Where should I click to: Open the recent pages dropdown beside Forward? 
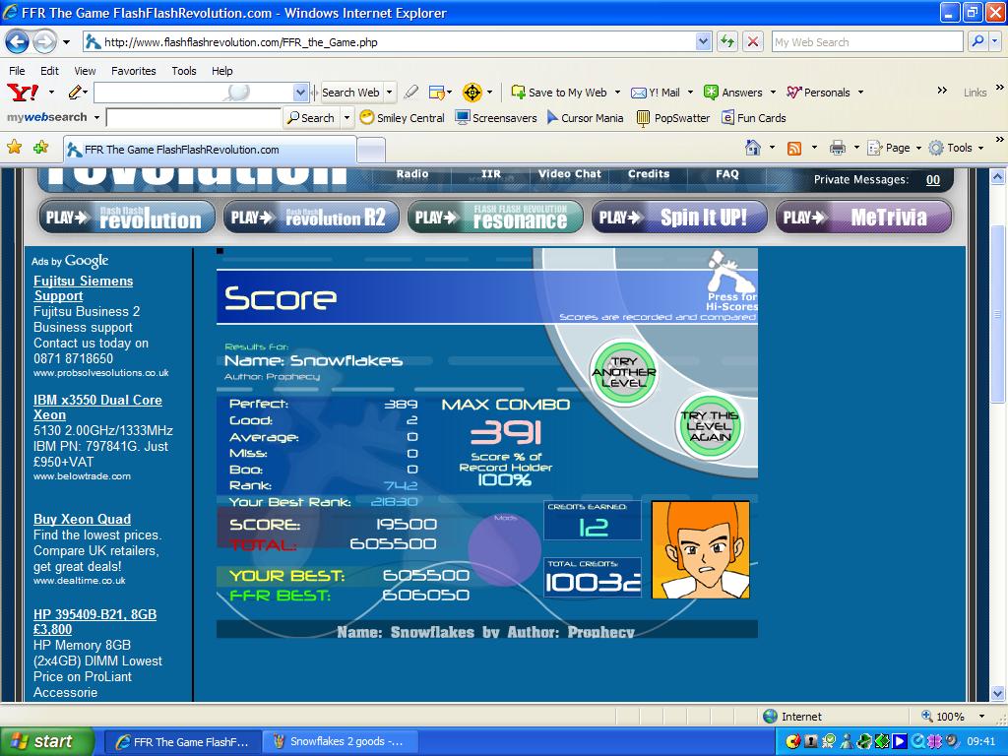click(x=66, y=42)
